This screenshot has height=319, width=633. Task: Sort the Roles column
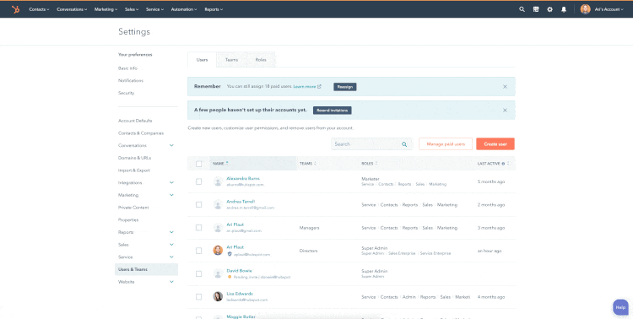click(x=376, y=164)
